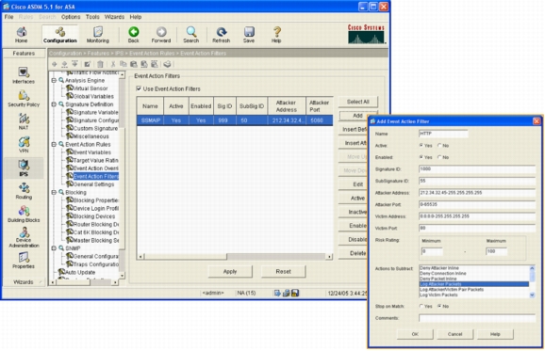
Task: Collapse the Blocking tree node
Action: (54, 192)
